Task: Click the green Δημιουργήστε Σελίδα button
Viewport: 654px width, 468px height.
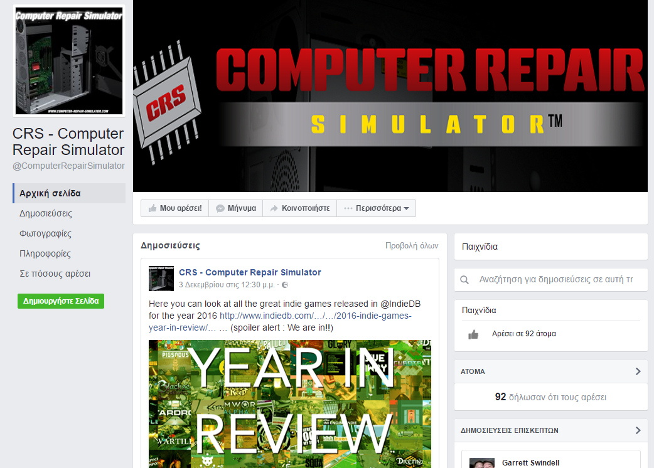Action: coord(61,301)
